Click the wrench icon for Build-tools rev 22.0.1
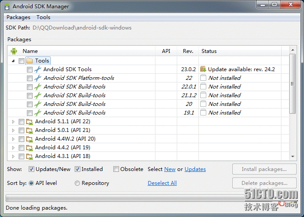304x217 pixels. pyautogui.click(x=38, y=87)
